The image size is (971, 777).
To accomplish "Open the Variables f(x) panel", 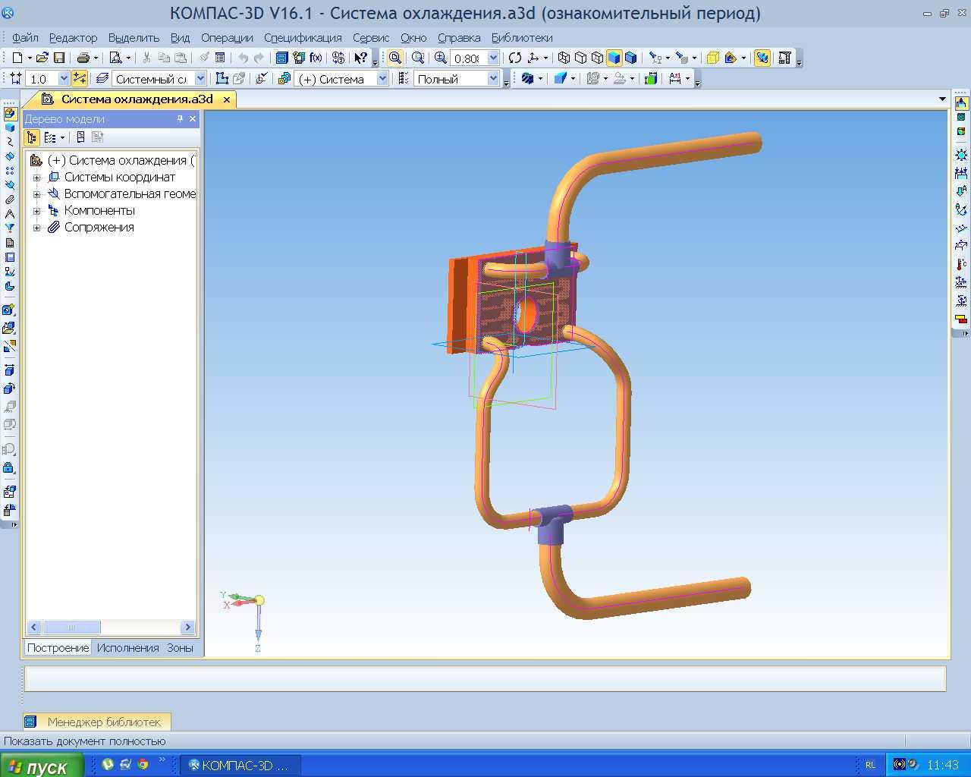I will point(316,58).
